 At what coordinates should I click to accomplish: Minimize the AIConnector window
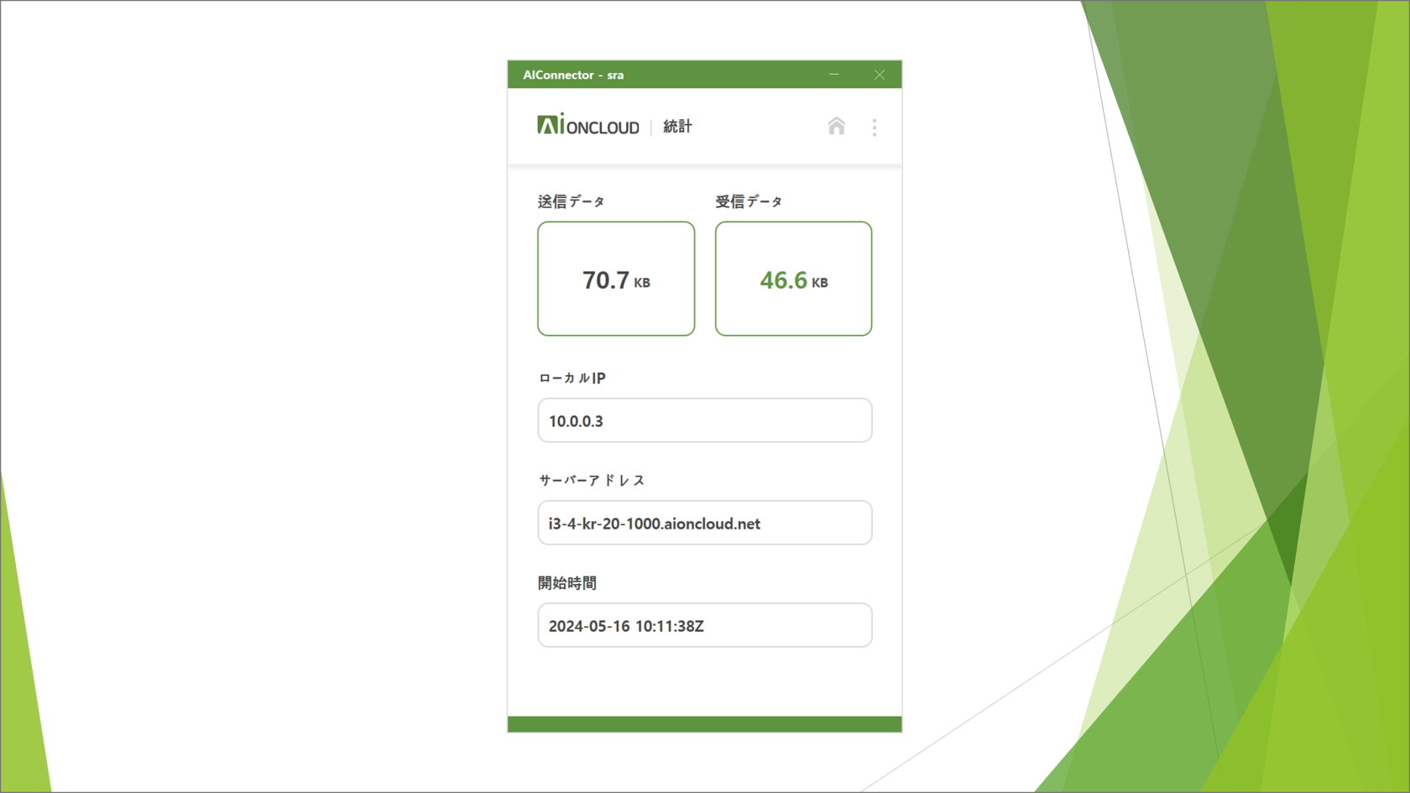(834, 75)
